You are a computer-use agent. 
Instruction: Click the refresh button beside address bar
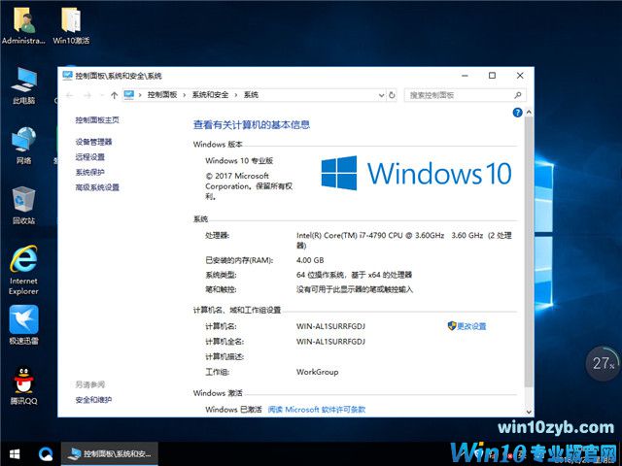pos(392,95)
